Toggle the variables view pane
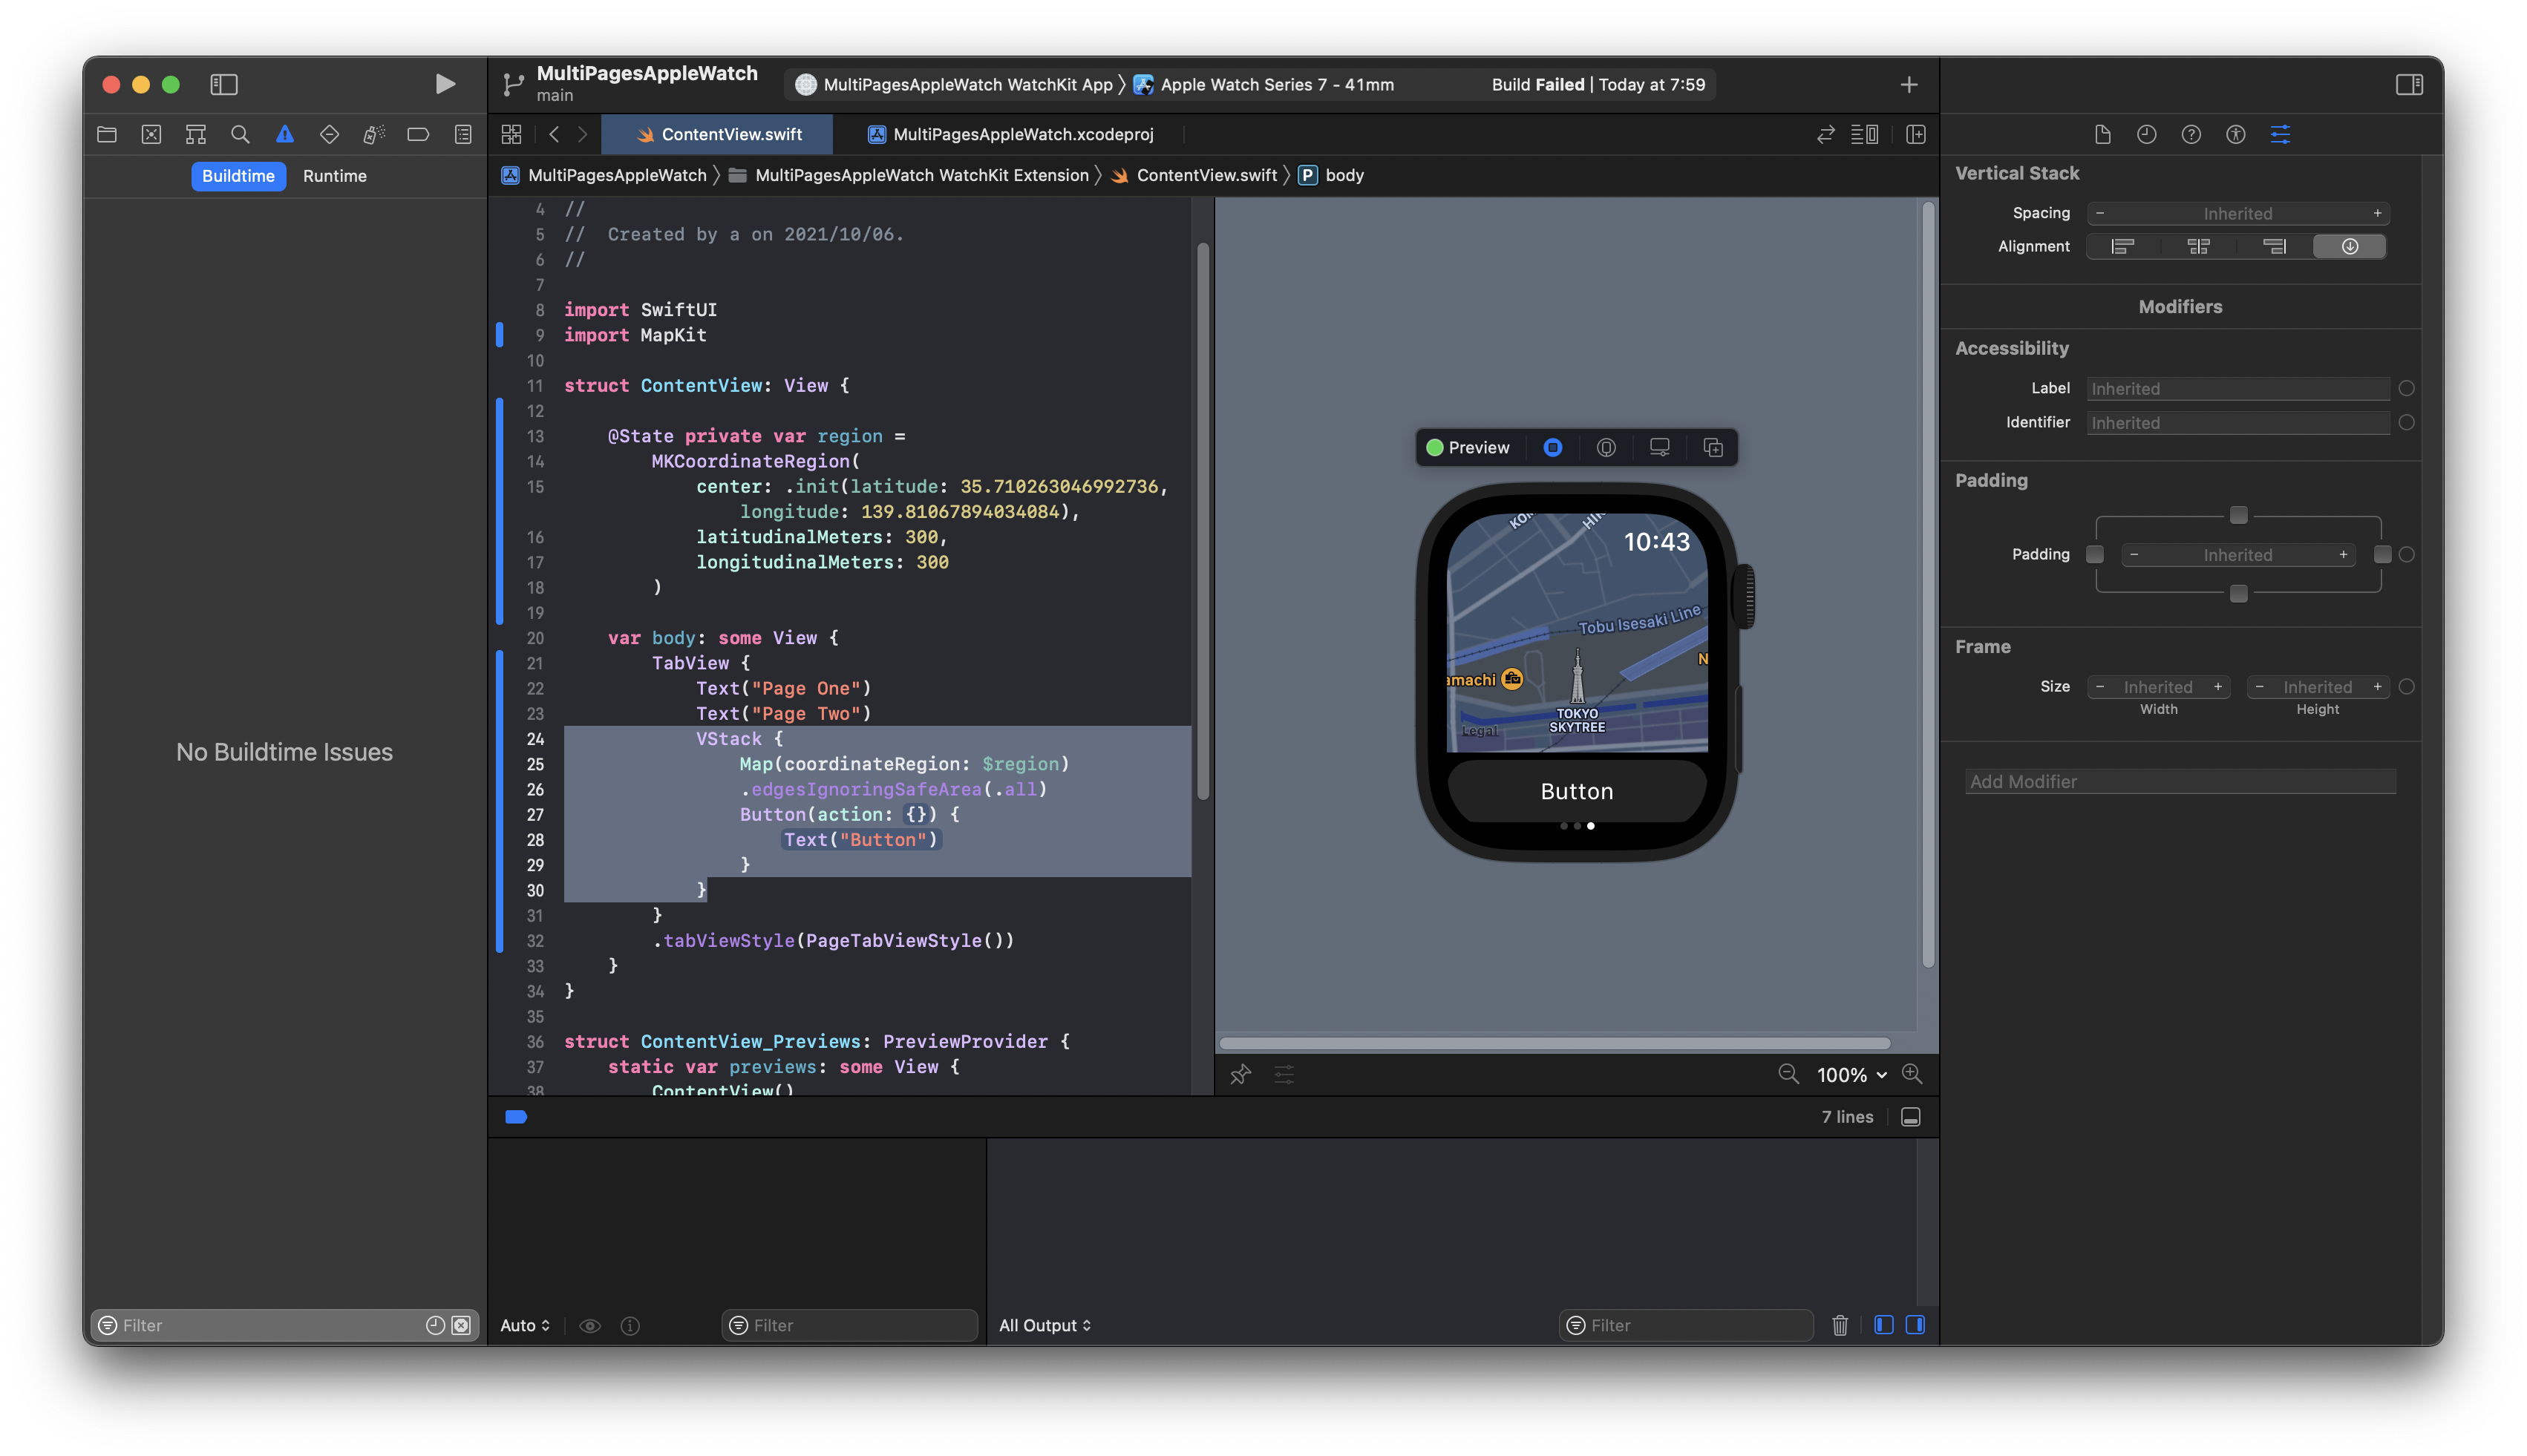The image size is (2527, 1456). tap(1884, 1325)
